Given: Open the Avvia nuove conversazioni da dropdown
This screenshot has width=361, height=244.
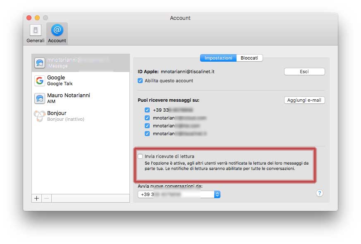Looking at the screenshot, I should (x=179, y=194).
